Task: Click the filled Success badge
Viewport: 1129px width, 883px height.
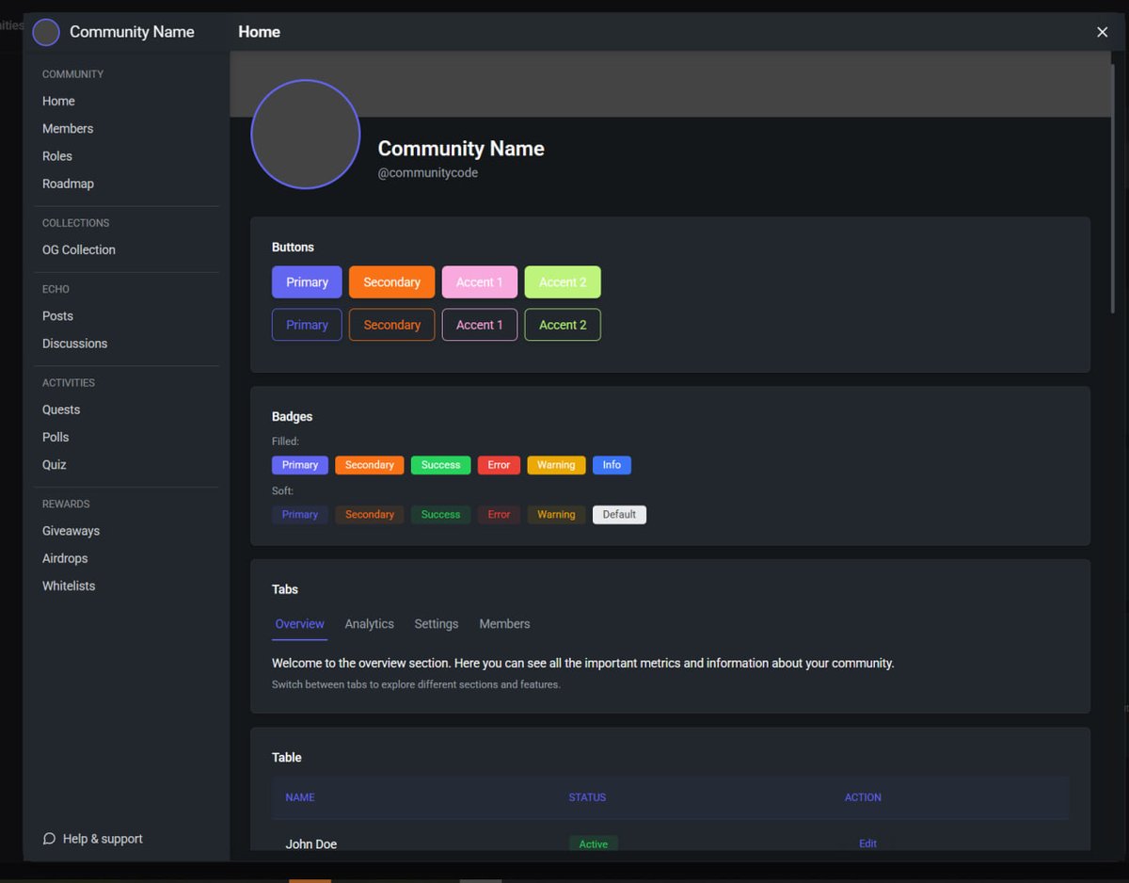Action: (440, 465)
